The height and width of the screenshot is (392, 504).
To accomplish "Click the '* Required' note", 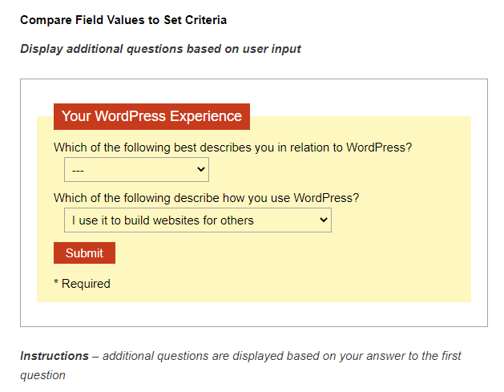I will (82, 284).
